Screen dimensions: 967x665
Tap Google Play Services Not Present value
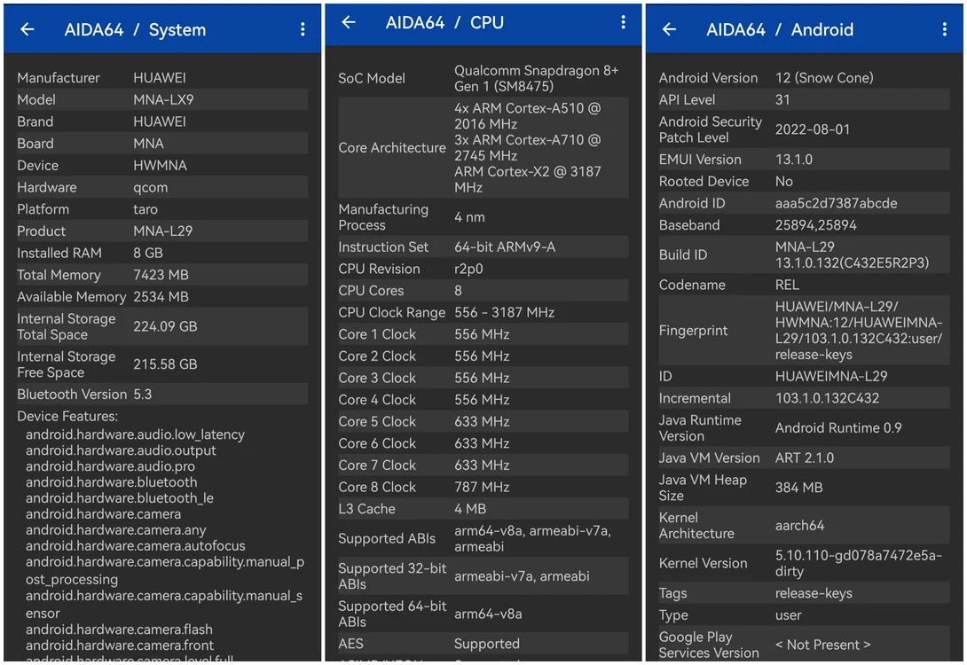[x=822, y=645]
